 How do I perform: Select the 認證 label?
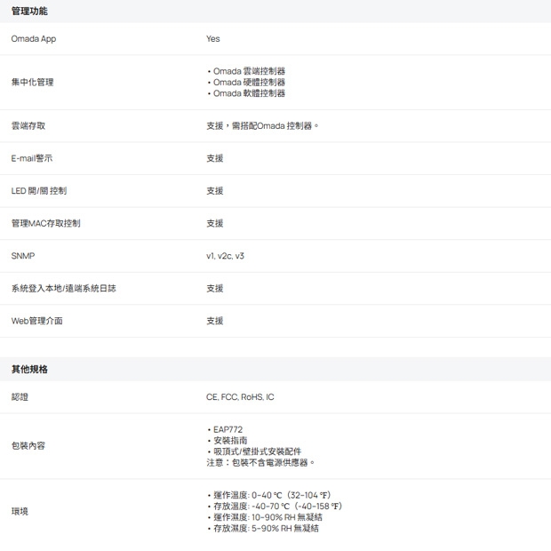[20, 397]
